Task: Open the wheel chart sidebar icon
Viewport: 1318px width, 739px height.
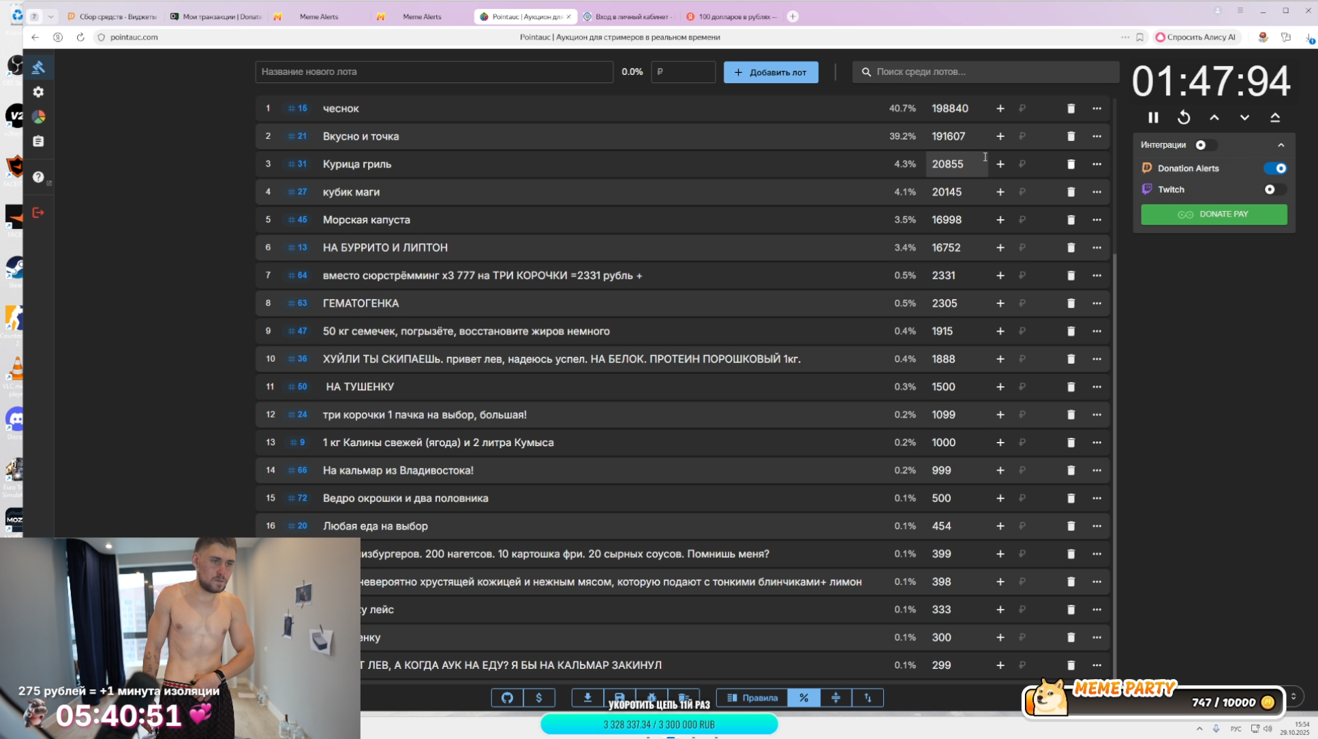Action: click(38, 116)
